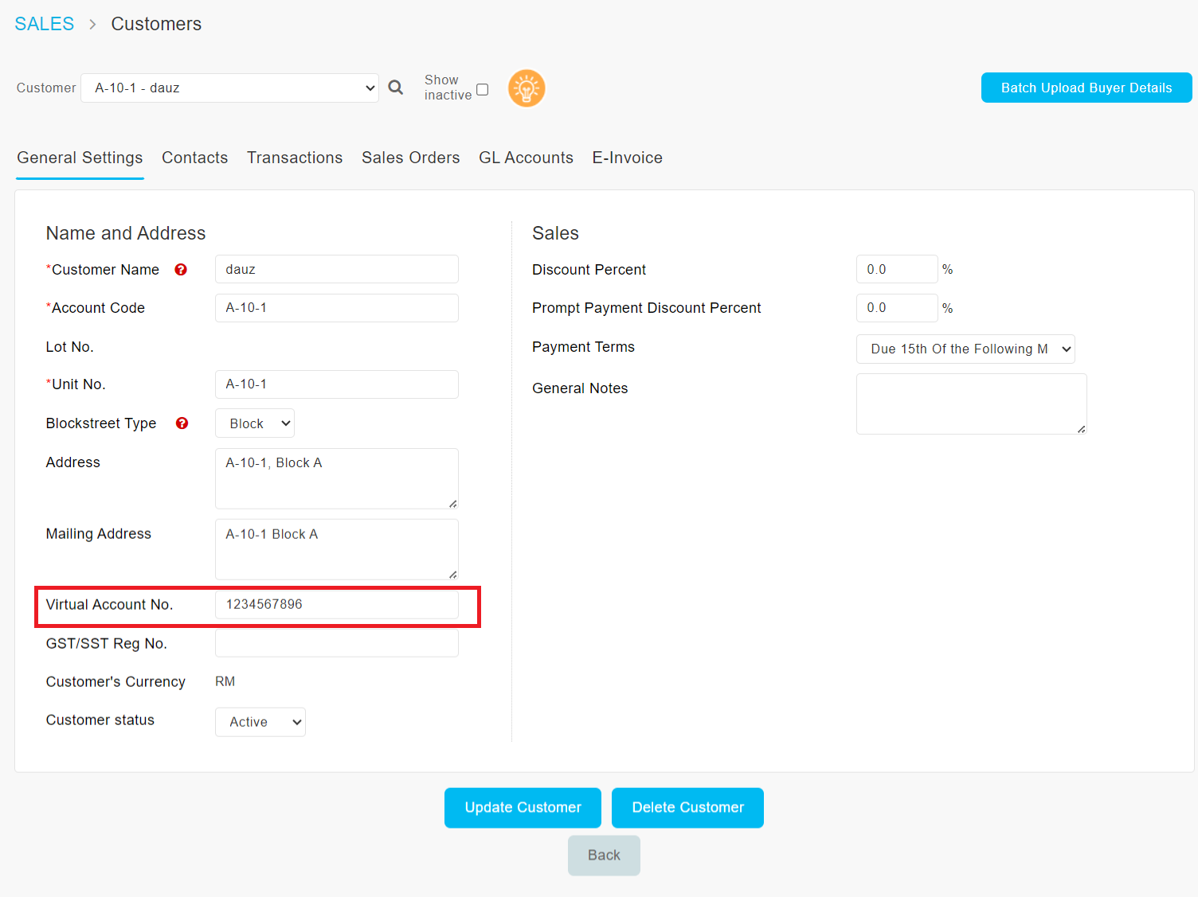
Task: Focus the General Notes text area
Action: tap(971, 404)
